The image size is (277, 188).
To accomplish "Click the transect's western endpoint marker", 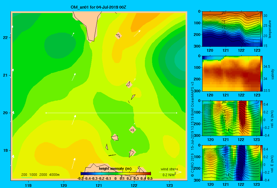I will click(x=46, y=113).
